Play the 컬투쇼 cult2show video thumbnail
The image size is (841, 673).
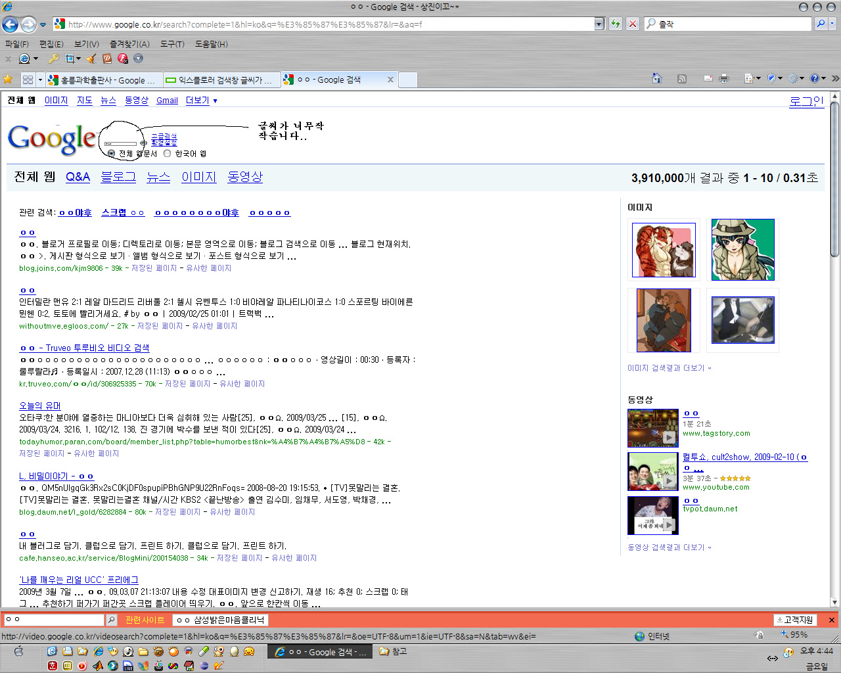pos(652,471)
